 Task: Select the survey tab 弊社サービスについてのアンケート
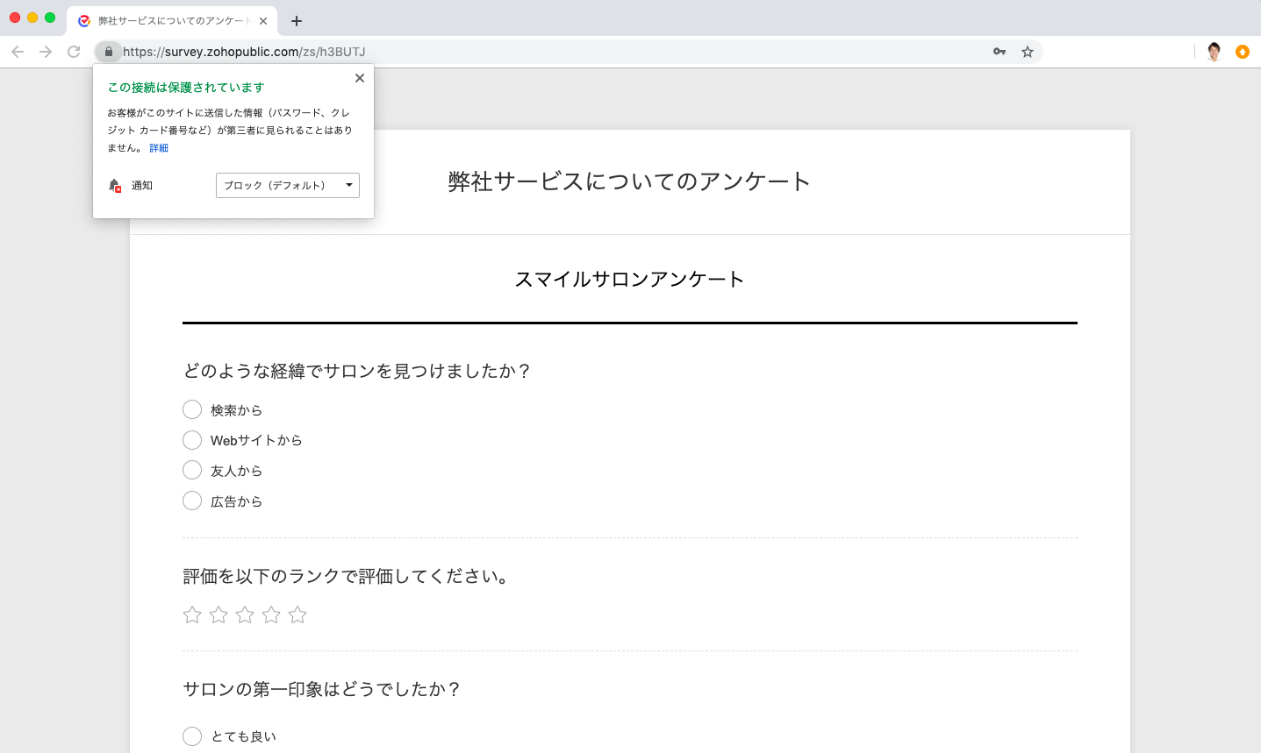coord(173,21)
